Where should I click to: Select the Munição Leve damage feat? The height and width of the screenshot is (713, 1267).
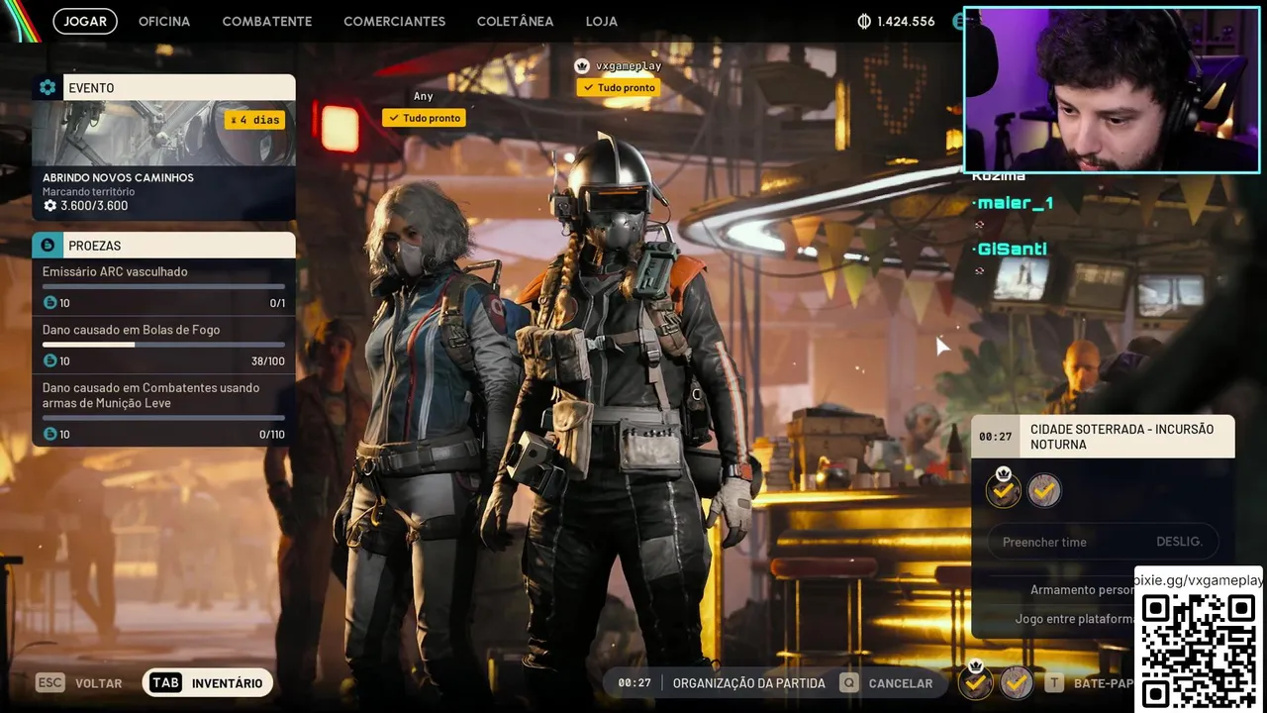coord(150,395)
